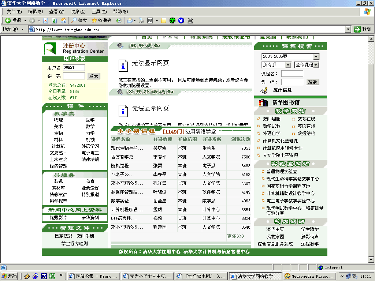Click the History toolbar icon
This screenshot has height=281, width=375.
coord(119,20)
